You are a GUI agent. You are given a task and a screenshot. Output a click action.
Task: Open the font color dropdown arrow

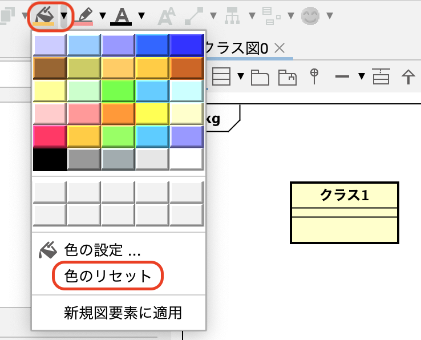click(141, 16)
